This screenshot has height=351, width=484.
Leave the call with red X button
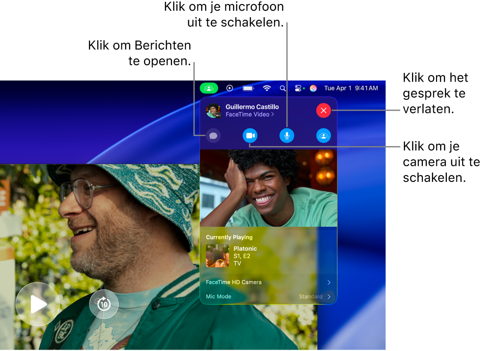[x=323, y=110]
